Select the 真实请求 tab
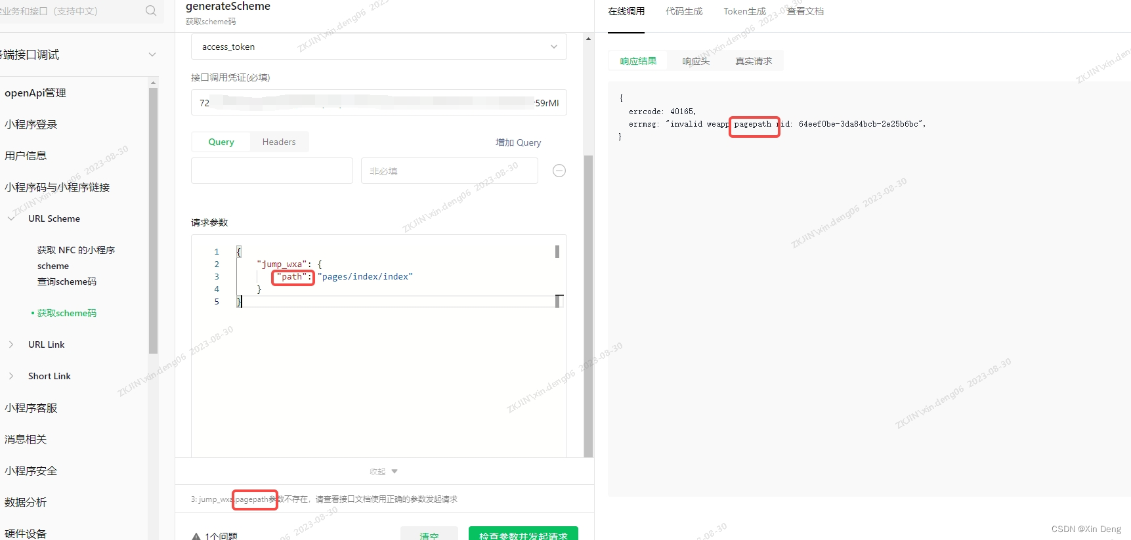Screen dimensions: 1131x540 tap(754, 61)
